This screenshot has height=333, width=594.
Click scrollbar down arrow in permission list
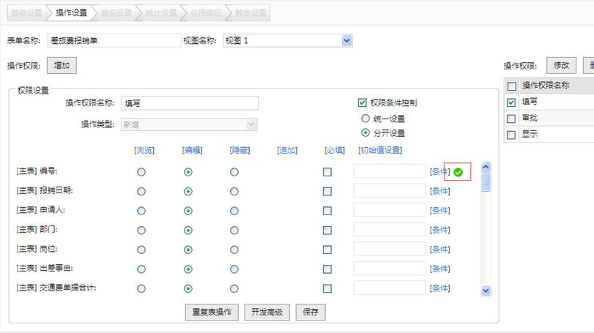[485, 291]
